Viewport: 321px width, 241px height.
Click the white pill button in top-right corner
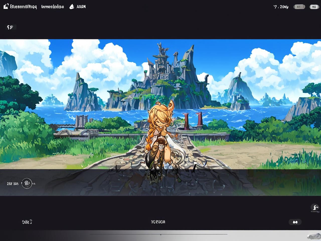click(314, 7)
